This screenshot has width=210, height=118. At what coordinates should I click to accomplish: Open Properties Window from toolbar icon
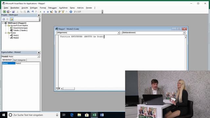click(59, 12)
